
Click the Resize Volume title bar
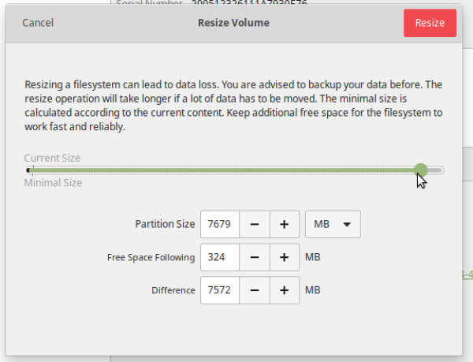[x=233, y=23]
